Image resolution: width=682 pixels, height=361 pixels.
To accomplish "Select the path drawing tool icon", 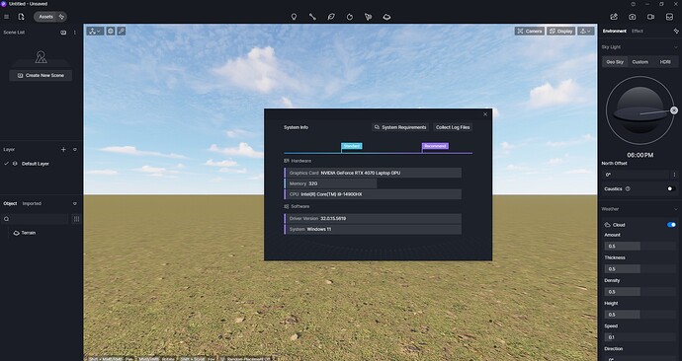I will [x=312, y=17].
